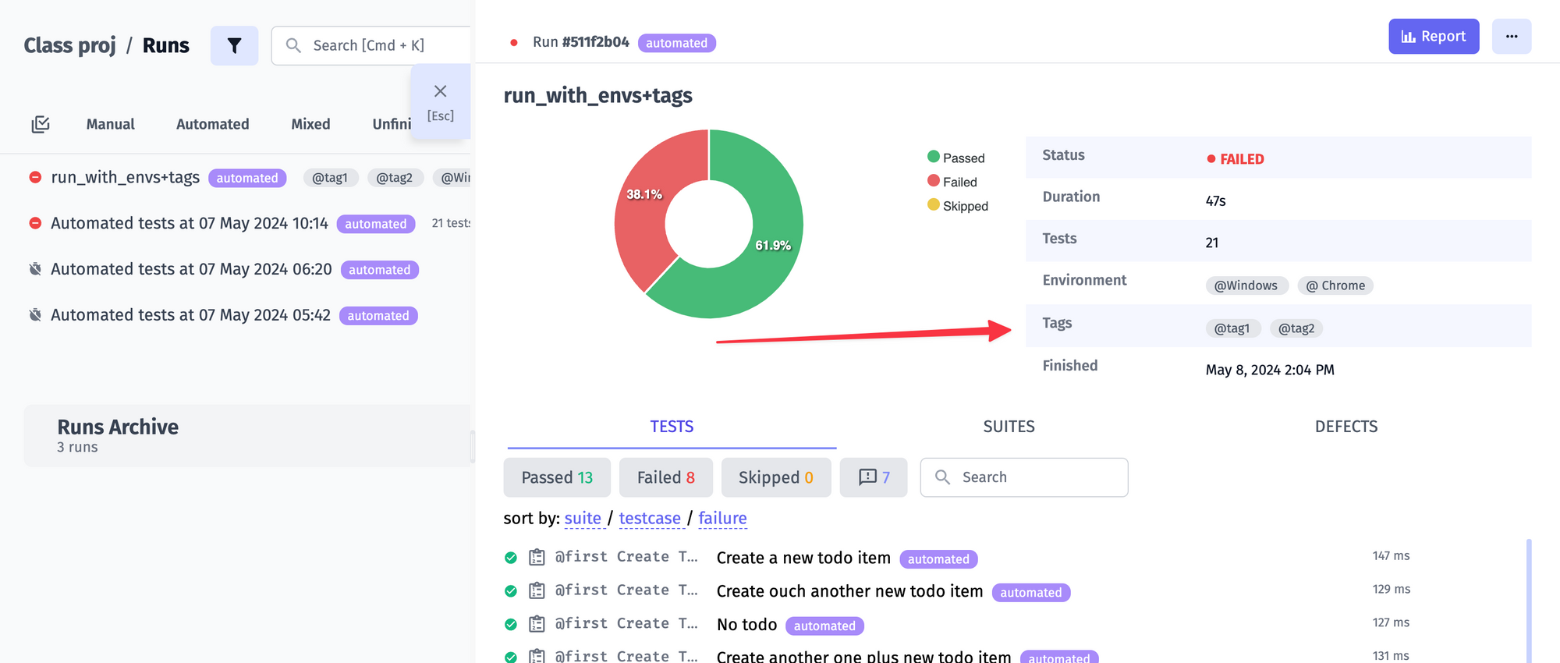This screenshot has width=1560, height=663.
Task: Click the clipboard icon for 'Create a new todo item'
Action: [x=537, y=557]
